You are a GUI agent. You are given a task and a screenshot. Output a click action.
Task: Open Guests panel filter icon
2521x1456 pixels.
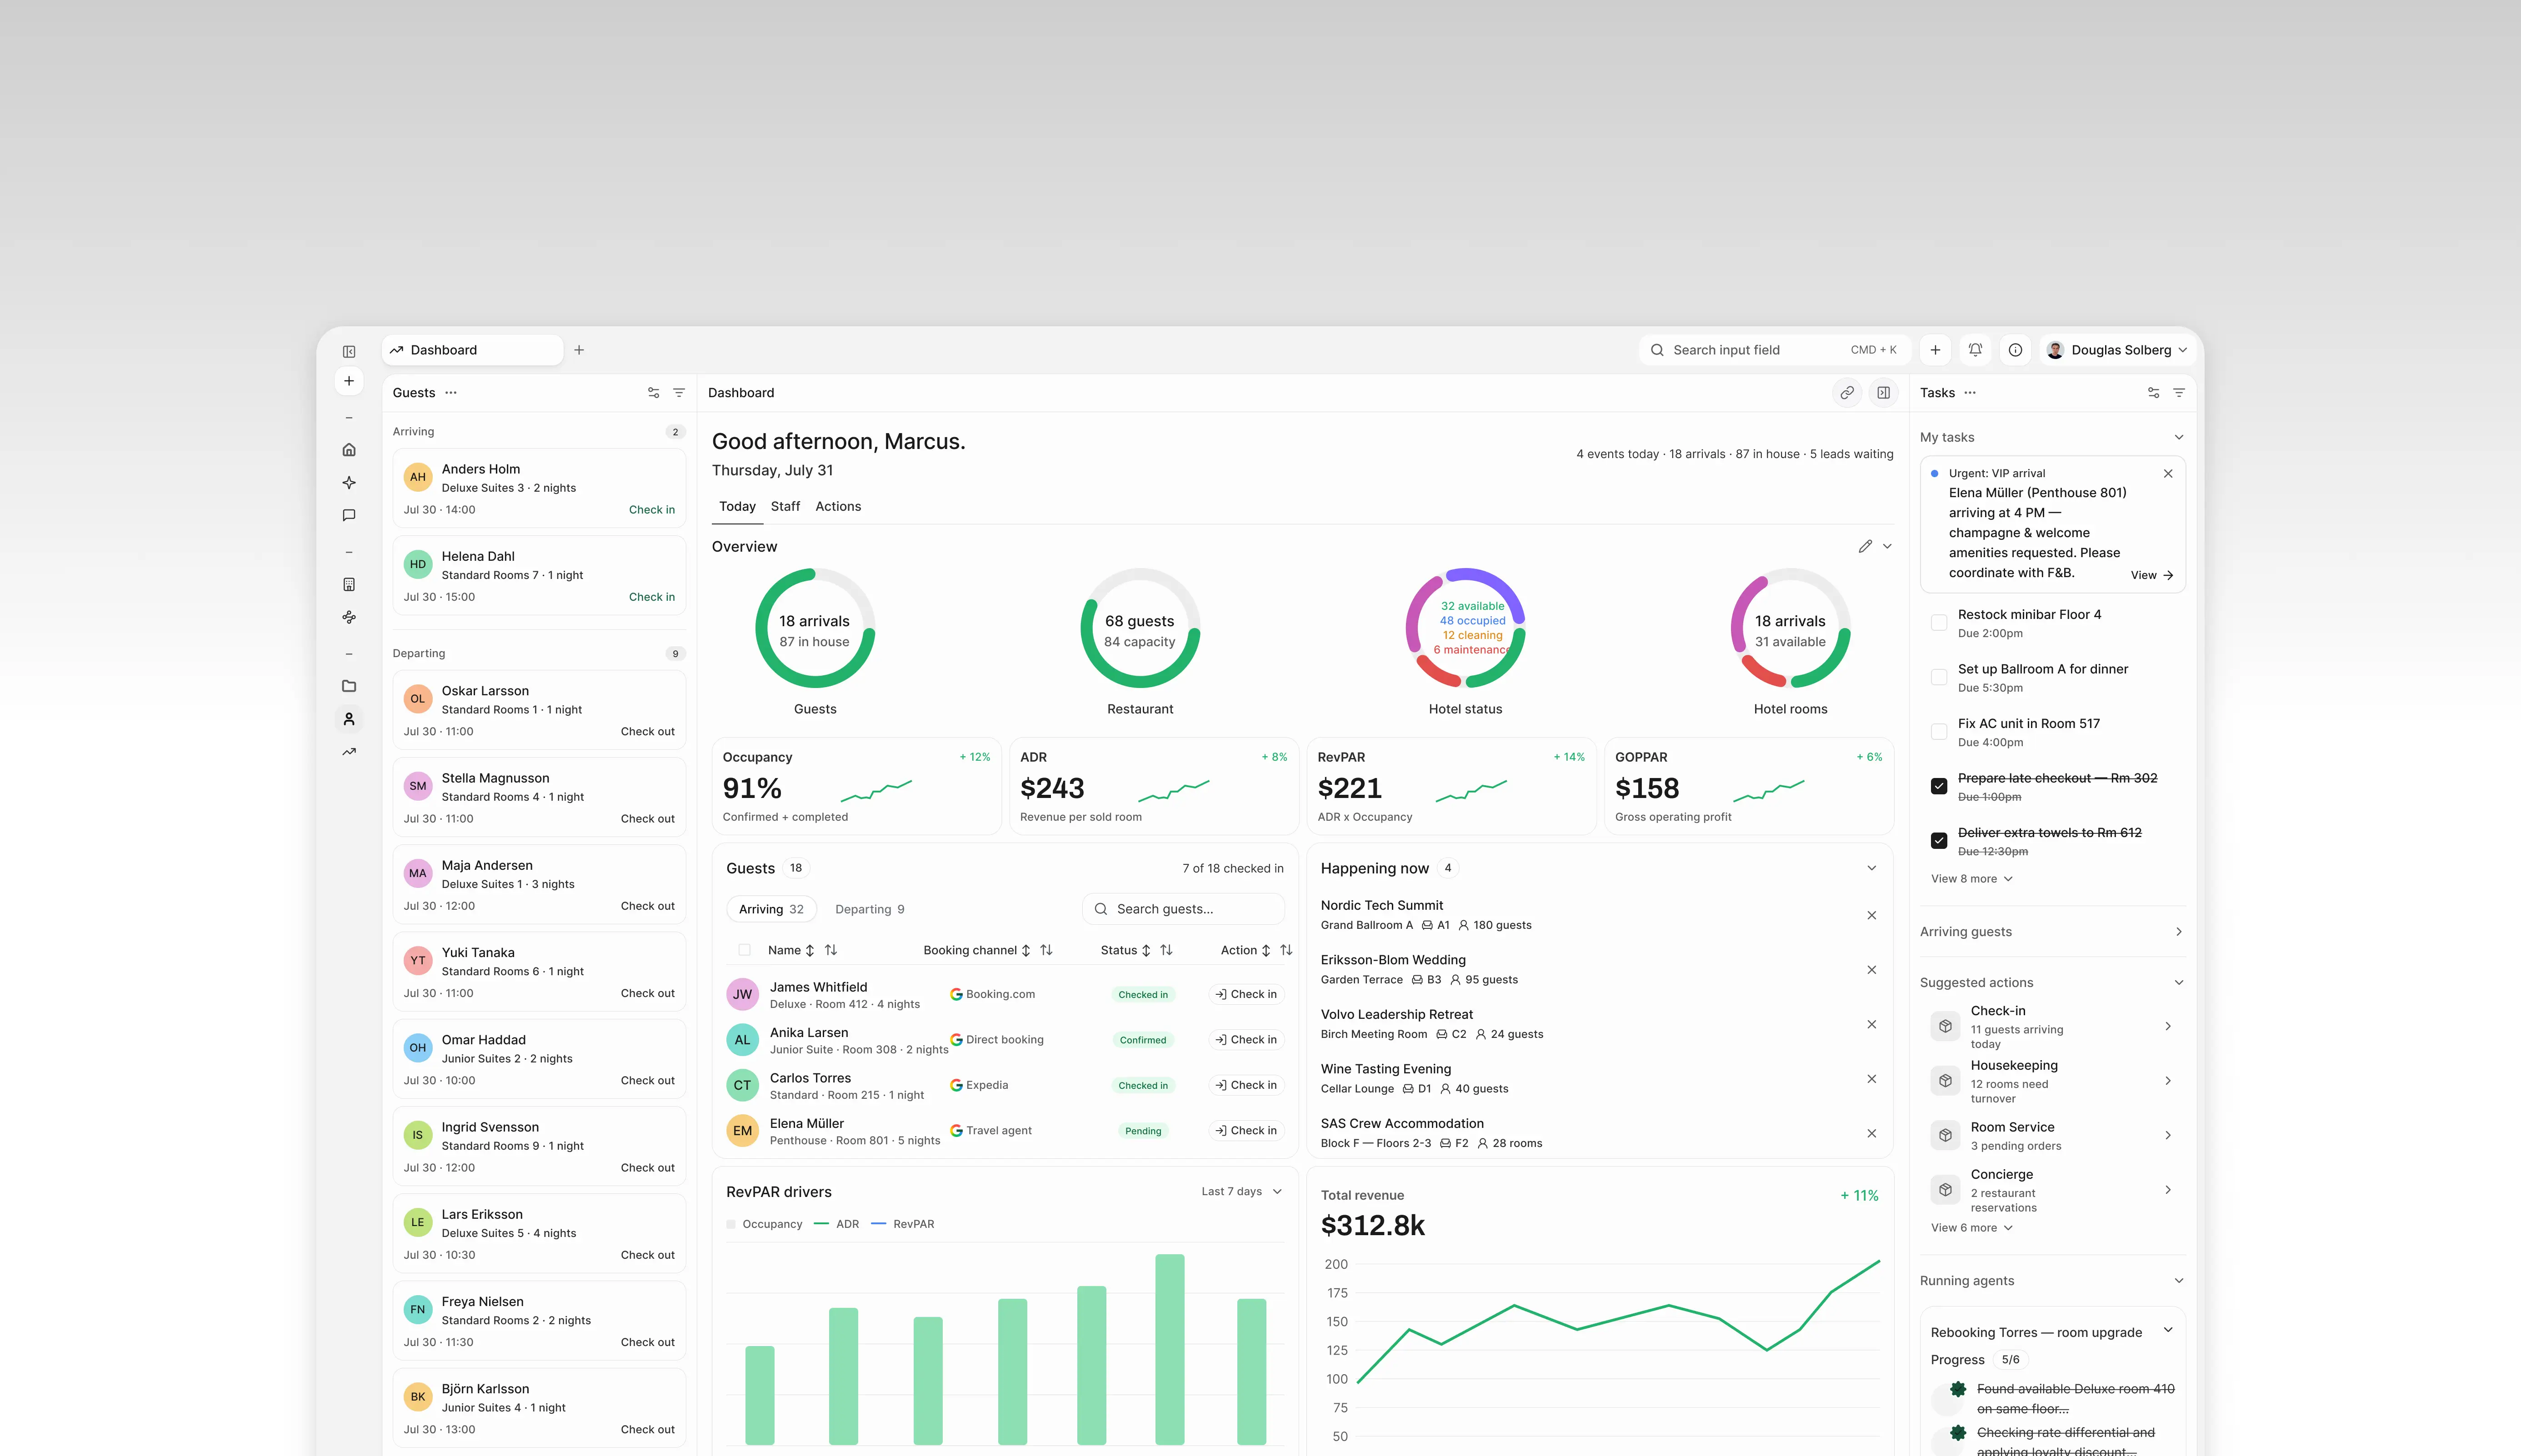tap(679, 393)
